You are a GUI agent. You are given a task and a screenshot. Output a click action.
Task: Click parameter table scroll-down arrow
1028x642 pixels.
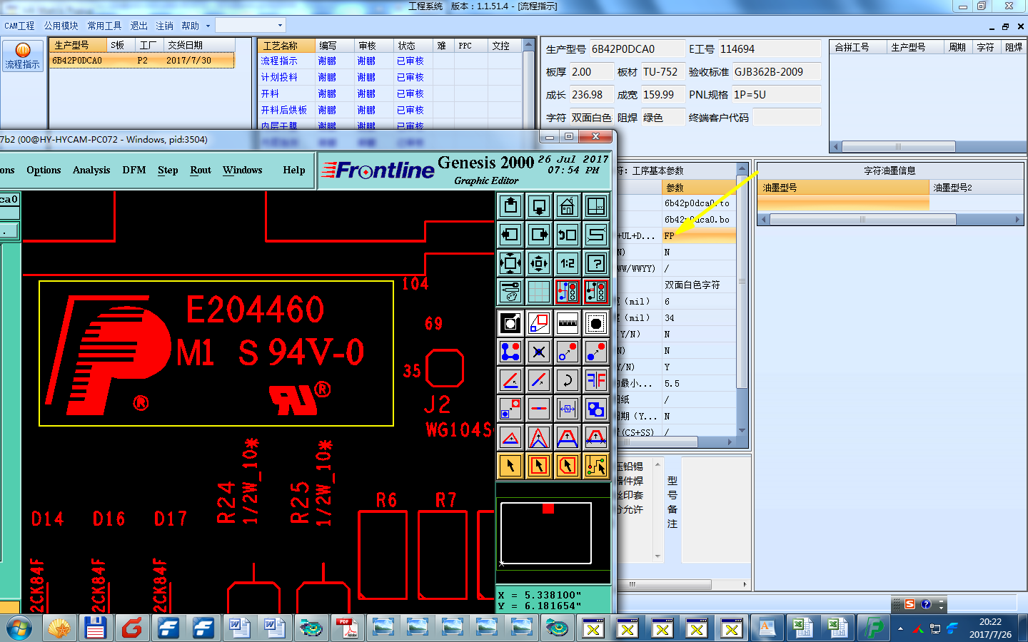[x=742, y=430]
